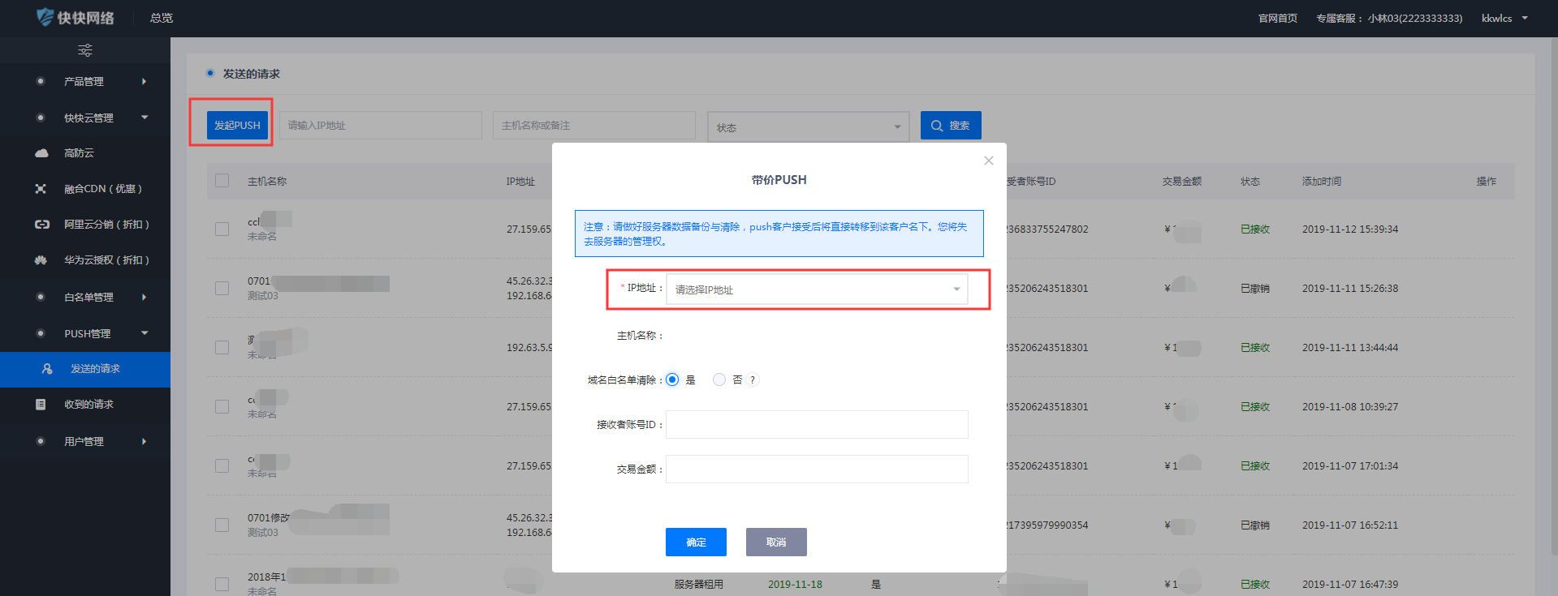
Task: Open the 状态 filter dropdown
Action: (808, 127)
